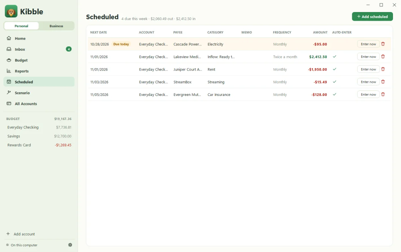
Task: Delete the Cascade Power scheduled item
Action: 383,44
